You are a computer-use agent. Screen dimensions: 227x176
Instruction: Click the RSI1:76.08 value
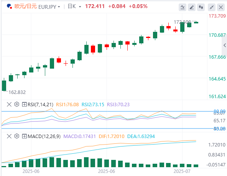[x=67, y=105]
